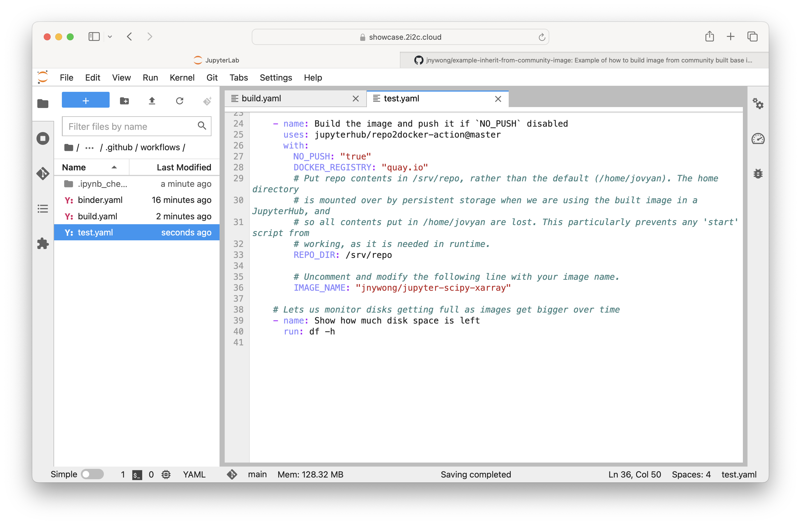The width and height of the screenshot is (801, 525).
Task: Click the blue New Launcher button
Action: click(x=85, y=100)
